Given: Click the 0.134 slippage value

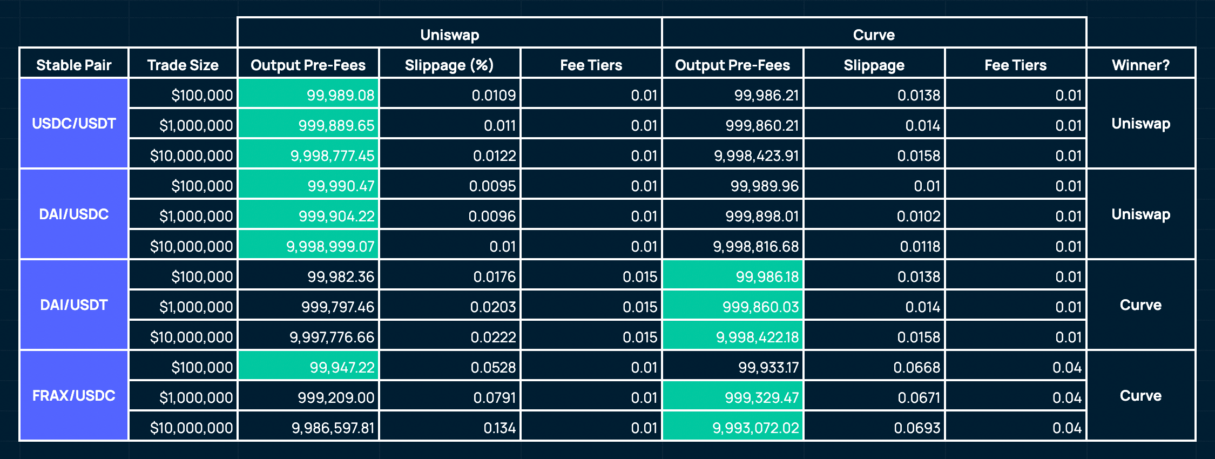Looking at the screenshot, I should pos(500,428).
